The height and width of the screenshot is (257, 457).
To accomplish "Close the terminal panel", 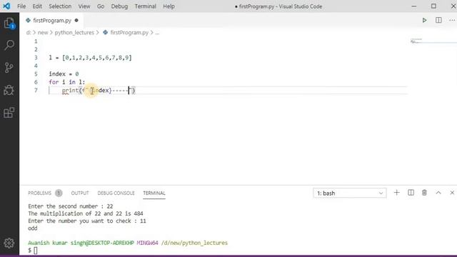I will click(452, 193).
